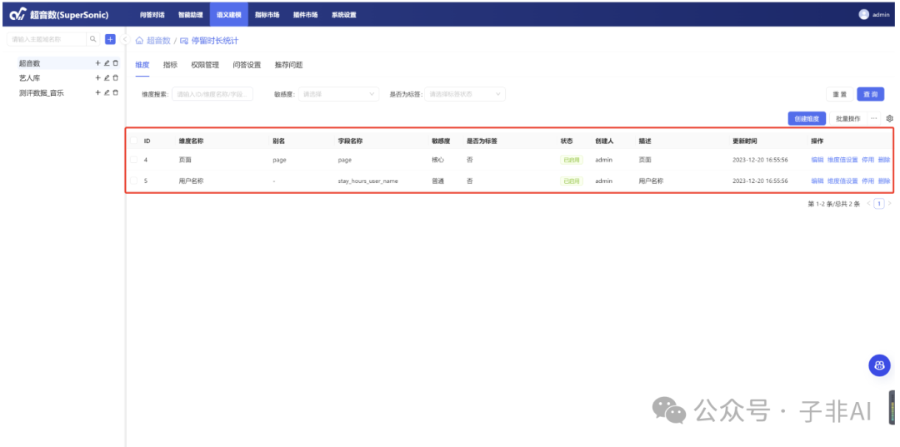
Task: Open the 是否为标签 dropdown
Action: (465, 94)
